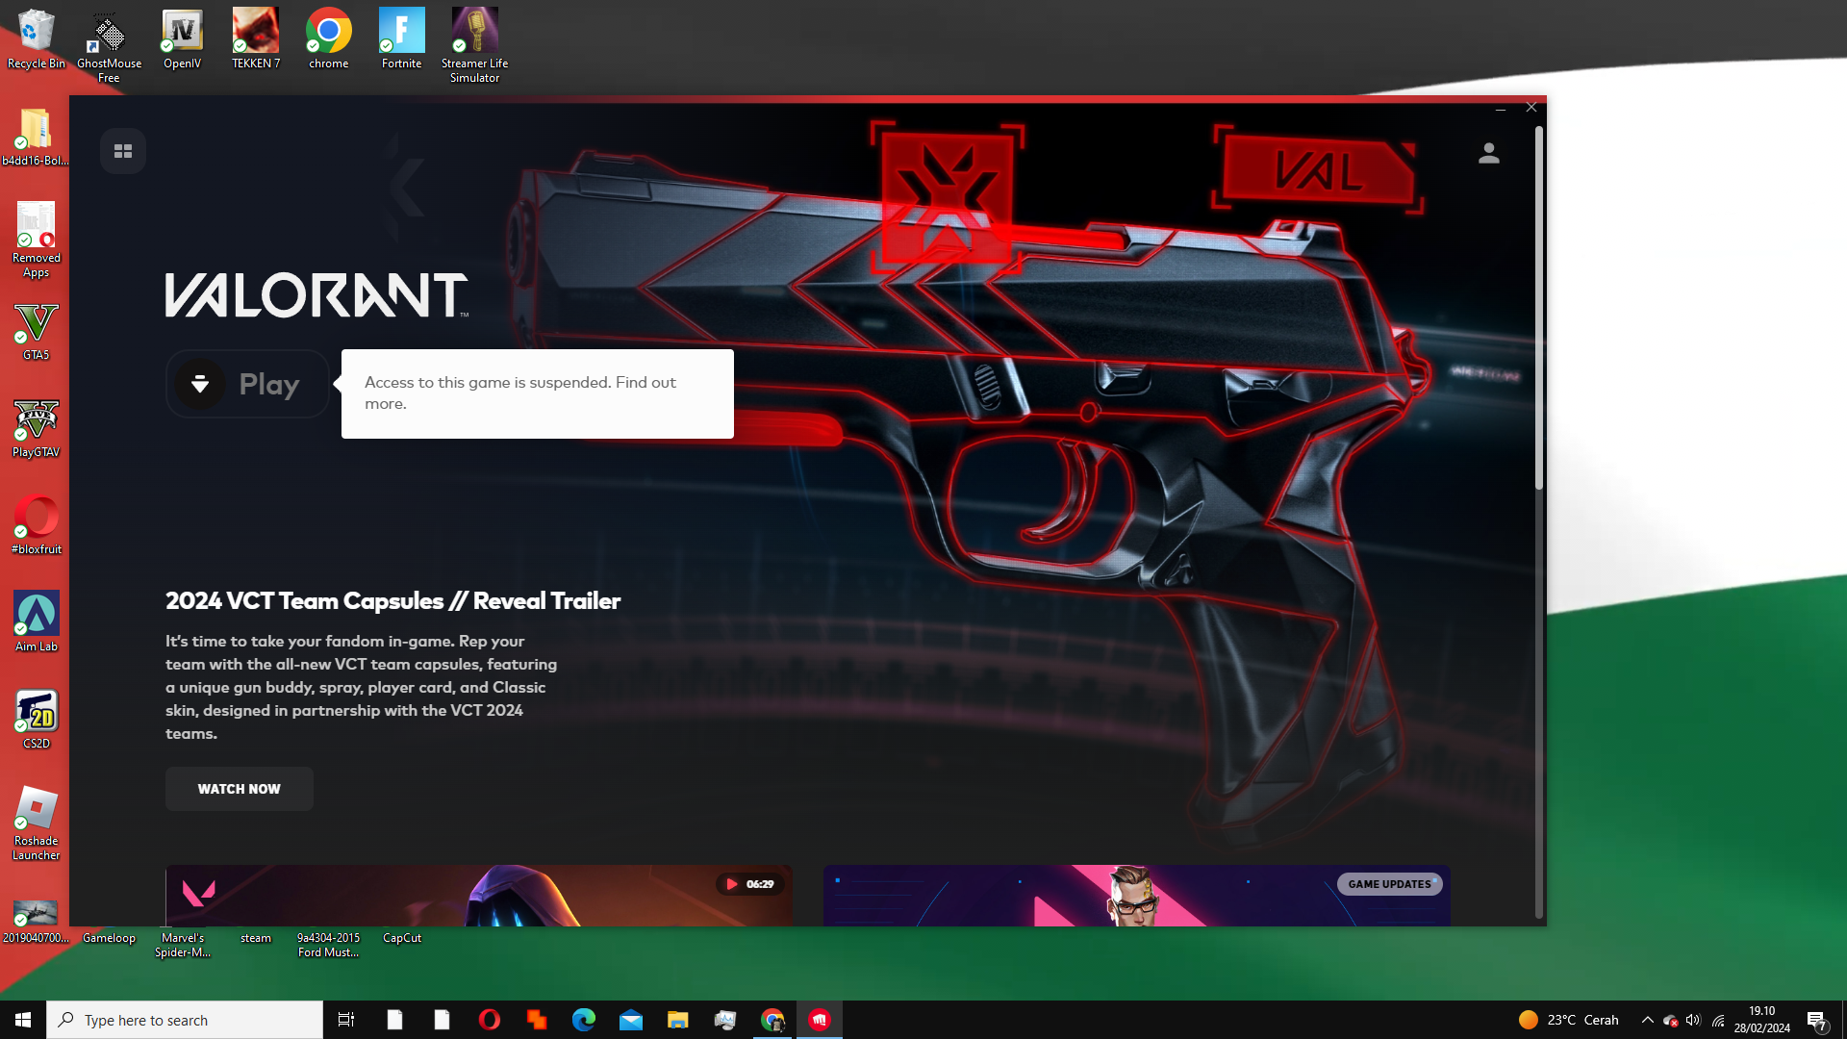The height and width of the screenshot is (1039, 1847).
Task: Open Task View from the taskbar
Action: pos(345,1019)
